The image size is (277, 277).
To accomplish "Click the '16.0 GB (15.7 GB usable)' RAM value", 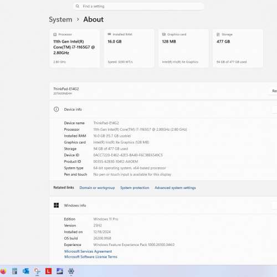I will [x=112, y=136].
